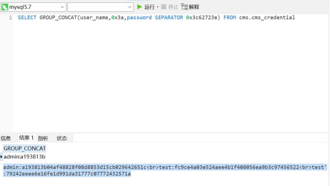Screen dimensions: 330x186
Task: Click 0x3c62723e hex value in query
Action: coord(201,17)
